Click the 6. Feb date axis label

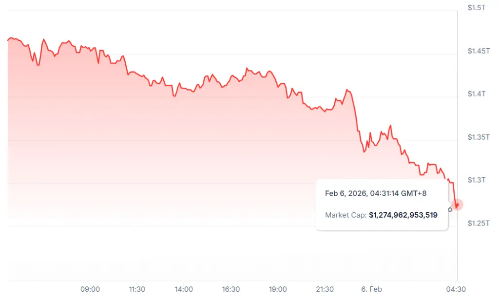371,289
